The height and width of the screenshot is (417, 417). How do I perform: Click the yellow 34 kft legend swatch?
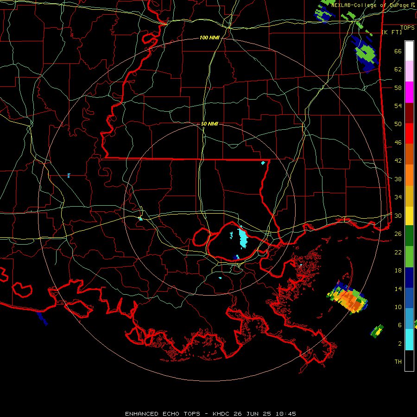pos(409,216)
